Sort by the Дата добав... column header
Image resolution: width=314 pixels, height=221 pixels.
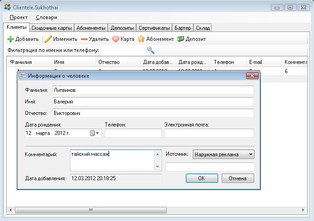pos(158,62)
